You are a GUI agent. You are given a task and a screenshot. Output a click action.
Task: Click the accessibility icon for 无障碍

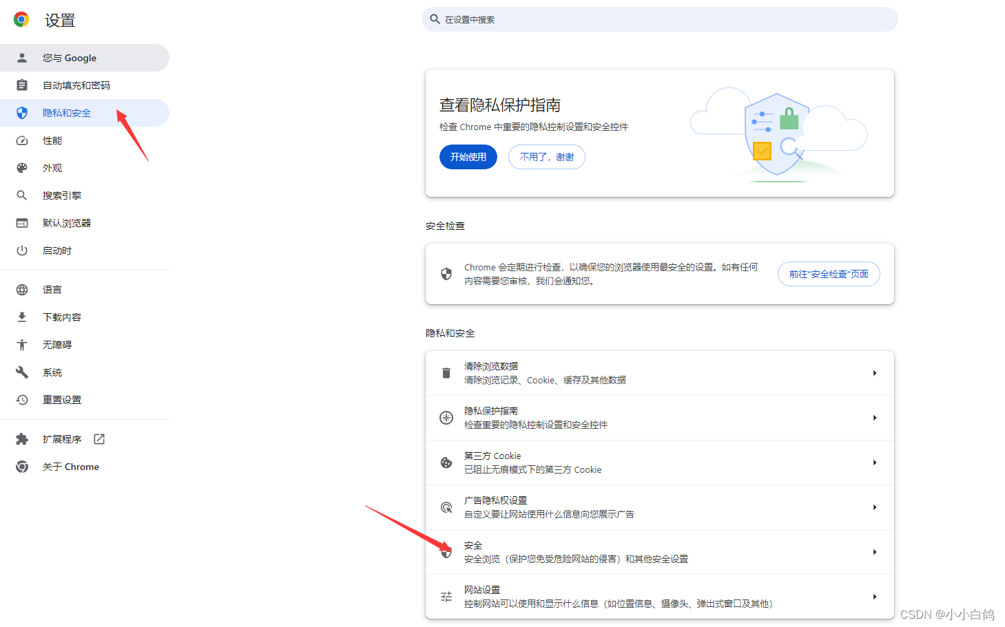coord(22,345)
